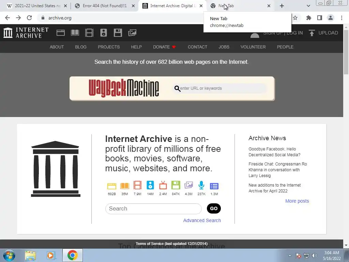Open the CONTACT menu item
The width and height of the screenshot is (349, 262).
pos(197,47)
